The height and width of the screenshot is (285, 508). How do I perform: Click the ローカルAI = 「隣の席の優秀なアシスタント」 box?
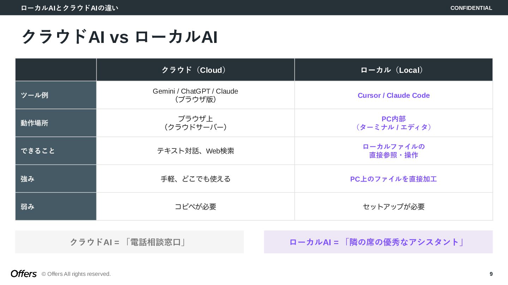click(378, 242)
